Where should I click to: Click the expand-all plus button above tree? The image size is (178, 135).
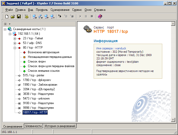click(x=5, y=24)
